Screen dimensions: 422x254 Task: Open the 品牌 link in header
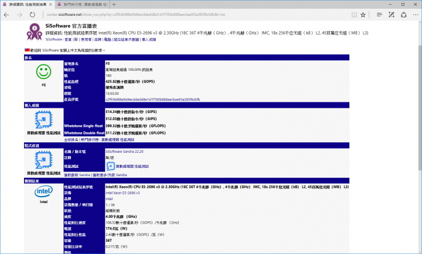tap(98, 40)
